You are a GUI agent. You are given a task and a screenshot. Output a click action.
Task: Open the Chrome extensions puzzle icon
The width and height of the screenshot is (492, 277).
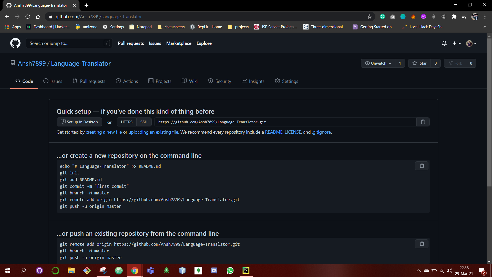454,17
